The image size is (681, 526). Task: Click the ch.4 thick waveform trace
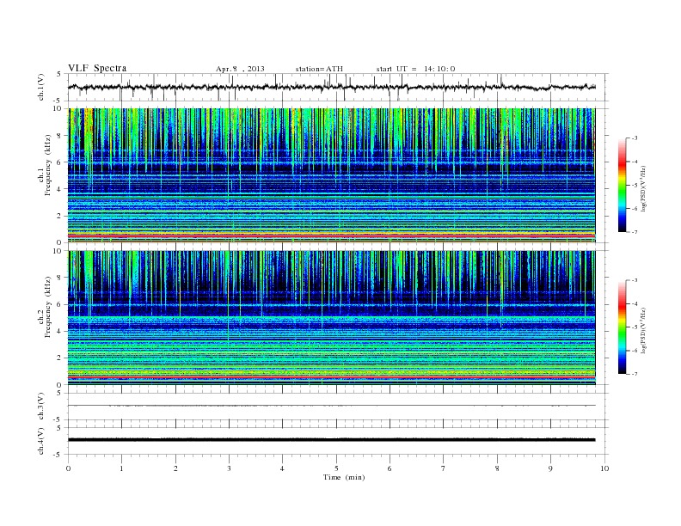tap(332, 440)
